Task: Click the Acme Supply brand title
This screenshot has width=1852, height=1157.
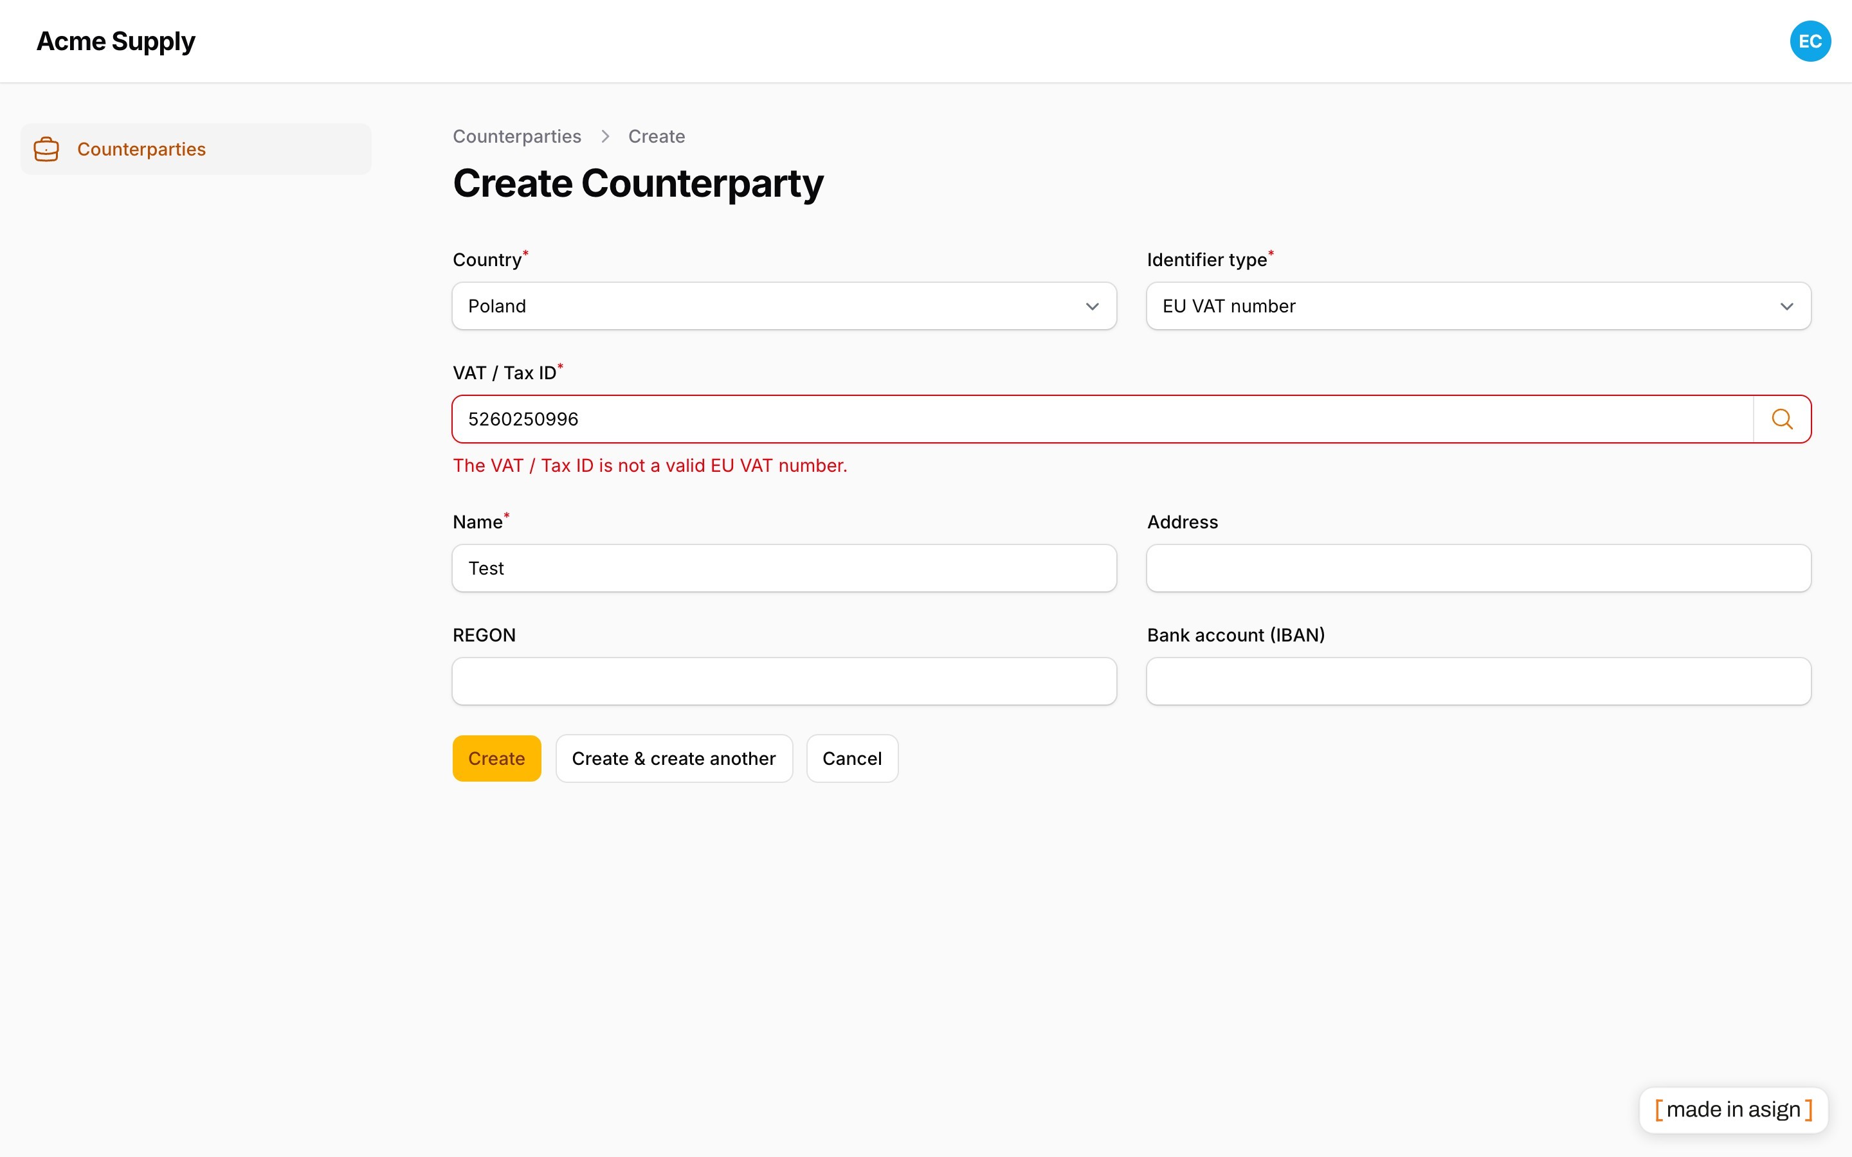Action: [116, 41]
